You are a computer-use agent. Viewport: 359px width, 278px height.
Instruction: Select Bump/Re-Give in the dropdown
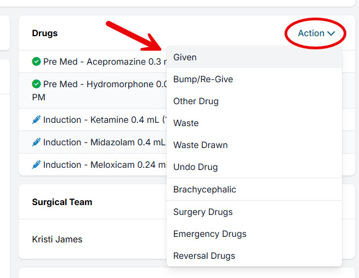(203, 79)
